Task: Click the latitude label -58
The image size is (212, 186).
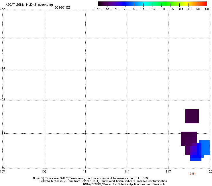Action: (3, 133)
